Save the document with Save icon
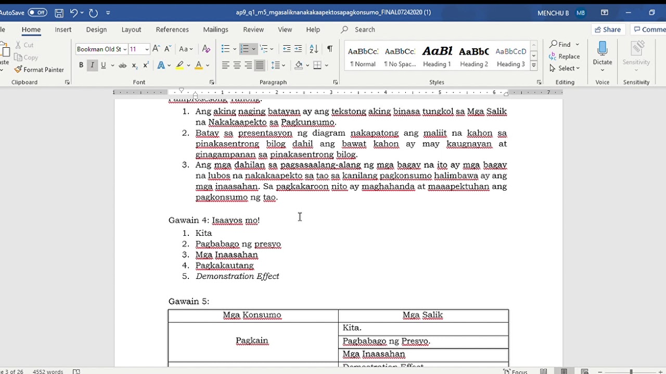 pos(59,12)
